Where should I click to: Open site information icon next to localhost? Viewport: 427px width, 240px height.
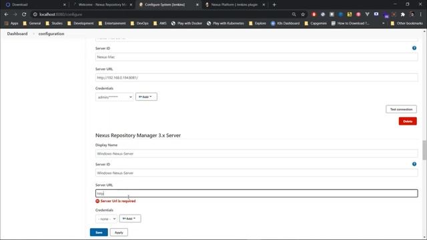(35, 14)
